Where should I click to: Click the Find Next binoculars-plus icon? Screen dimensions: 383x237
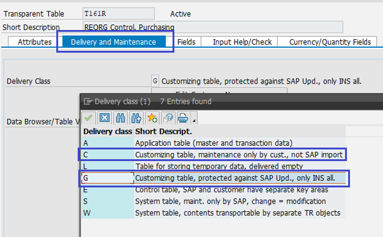[x=136, y=118]
